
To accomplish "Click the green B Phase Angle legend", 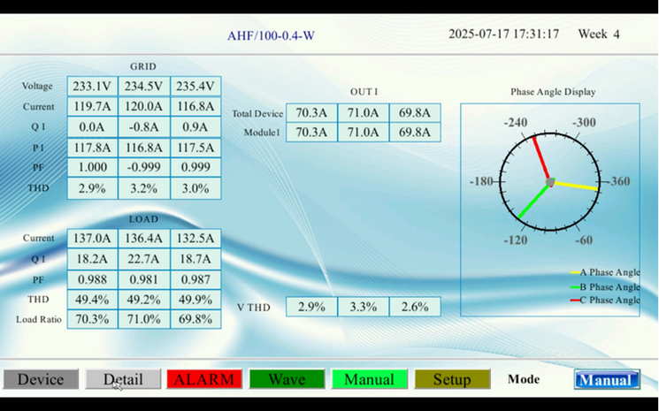I will point(605,287).
